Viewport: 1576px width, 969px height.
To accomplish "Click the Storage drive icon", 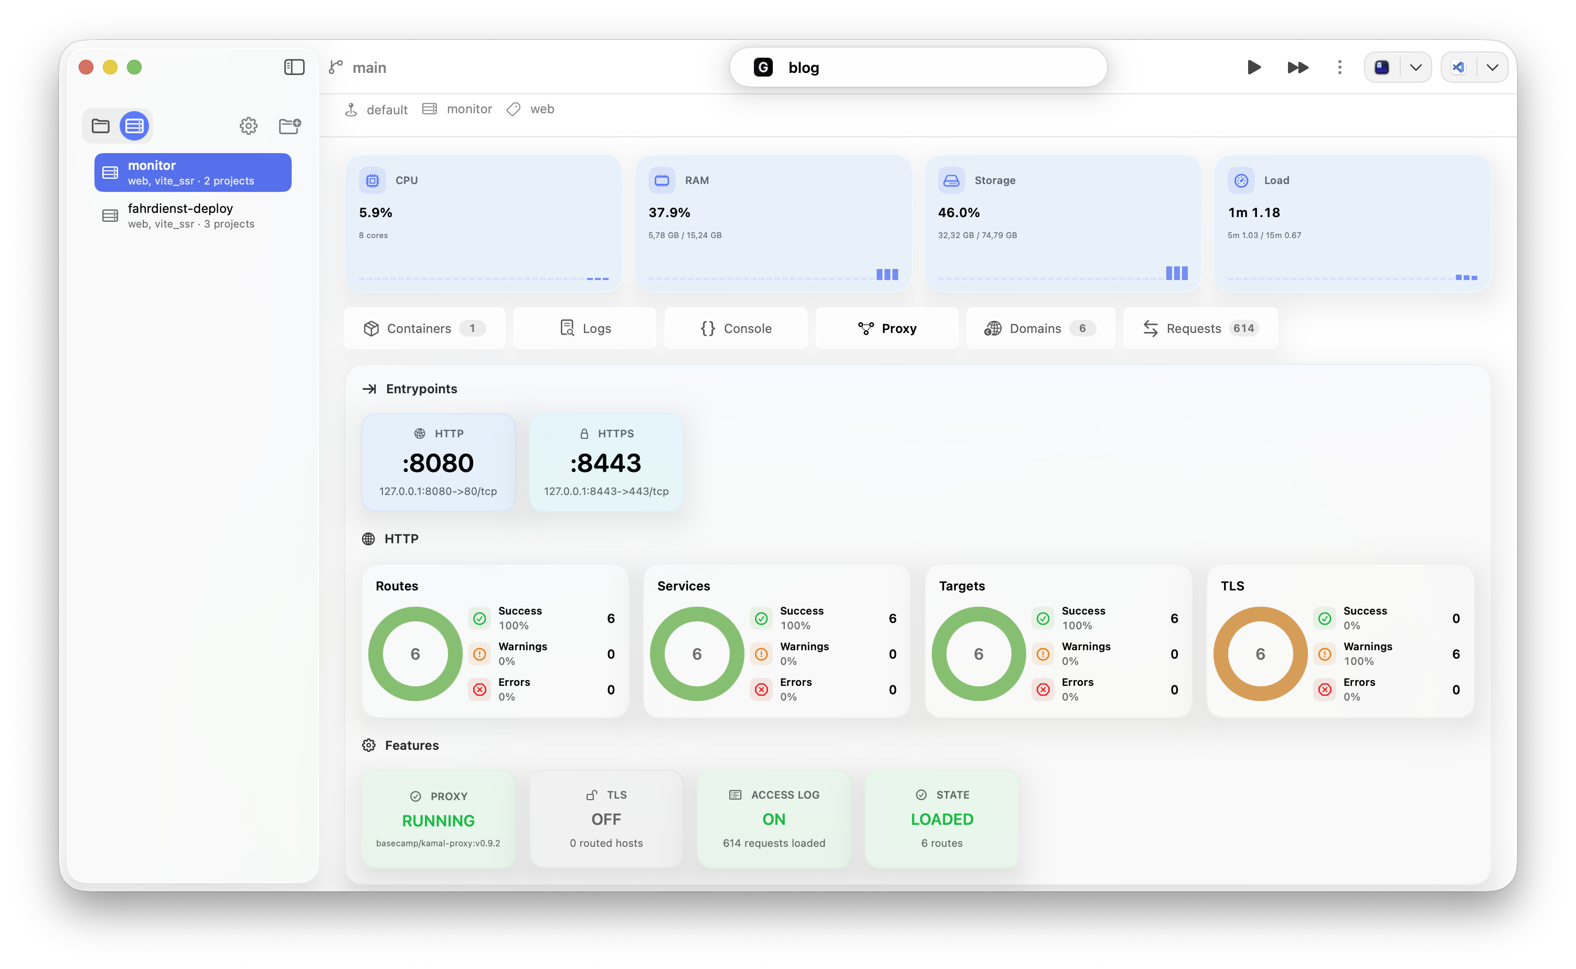I will coord(952,181).
